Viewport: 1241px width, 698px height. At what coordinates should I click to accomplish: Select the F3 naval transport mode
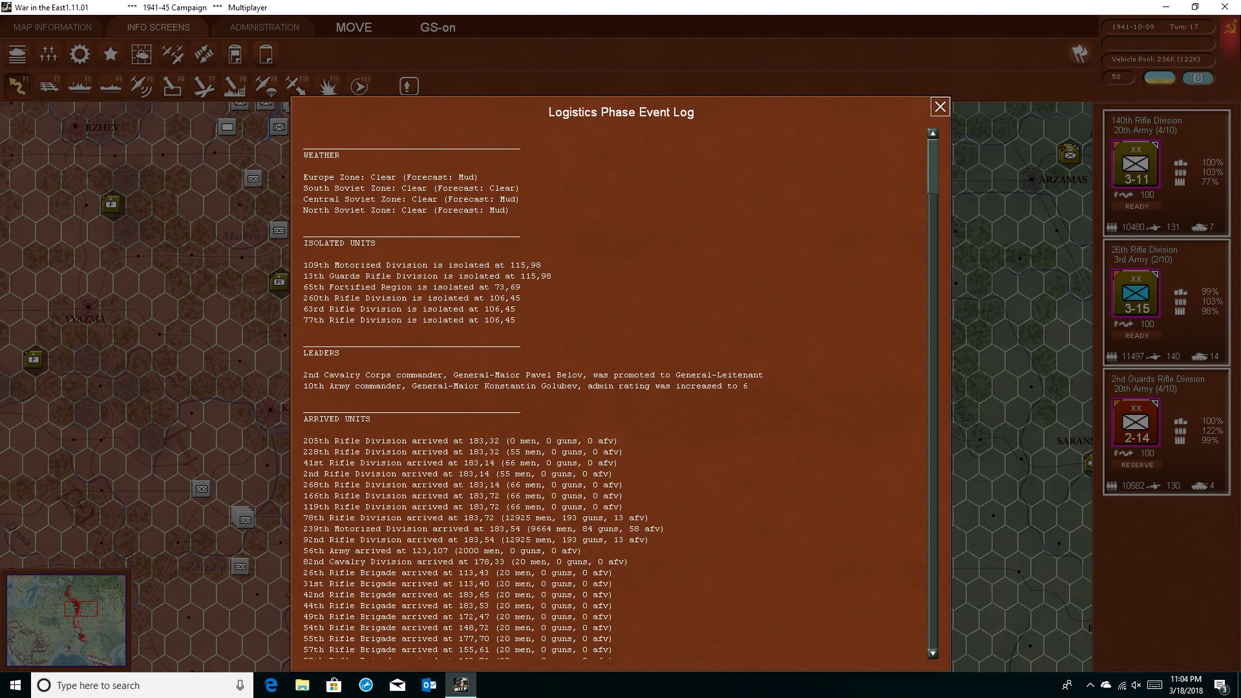tap(80, 86)
